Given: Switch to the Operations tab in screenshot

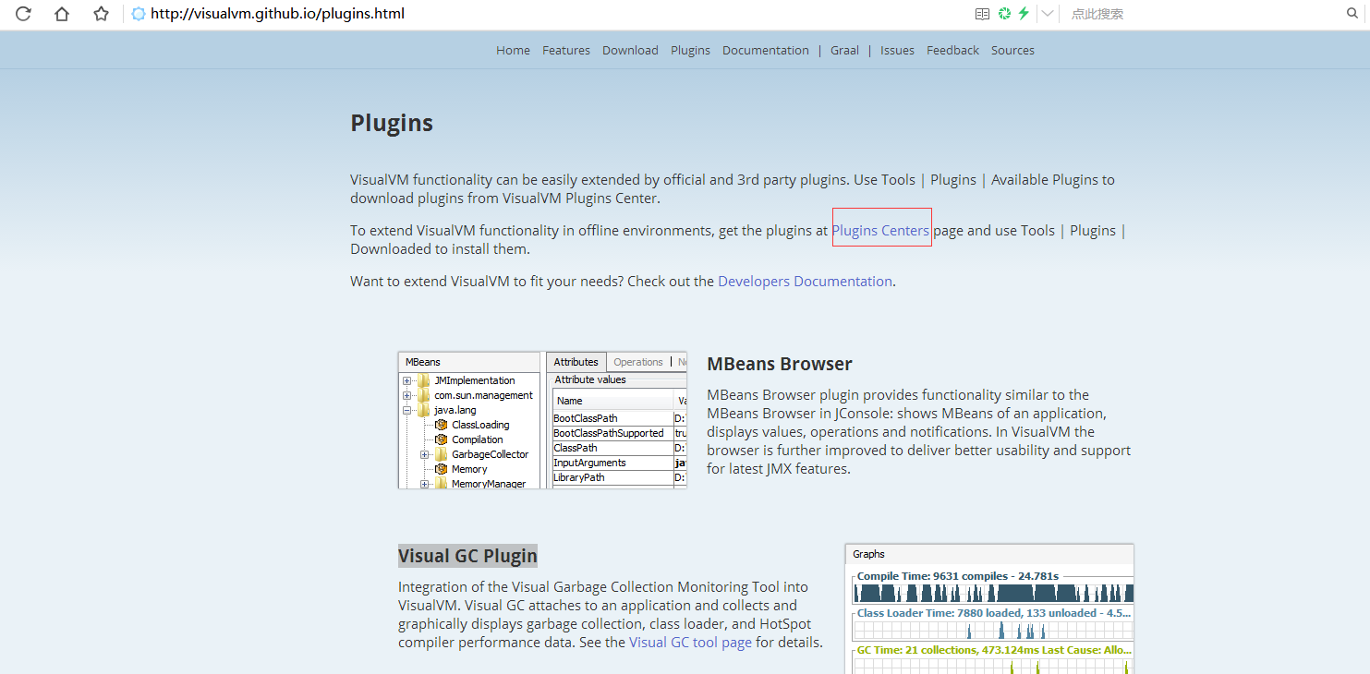Looking at the screenshot, I should [x=638, y=362].
